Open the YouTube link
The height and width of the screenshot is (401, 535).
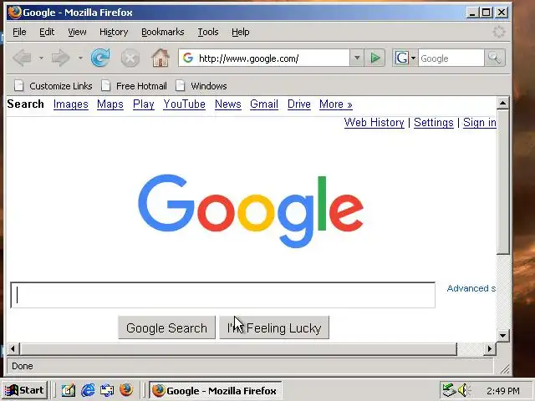tap(184, 104)
